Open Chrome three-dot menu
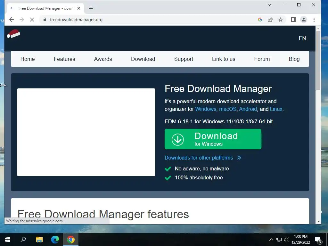 pos(314,20)
